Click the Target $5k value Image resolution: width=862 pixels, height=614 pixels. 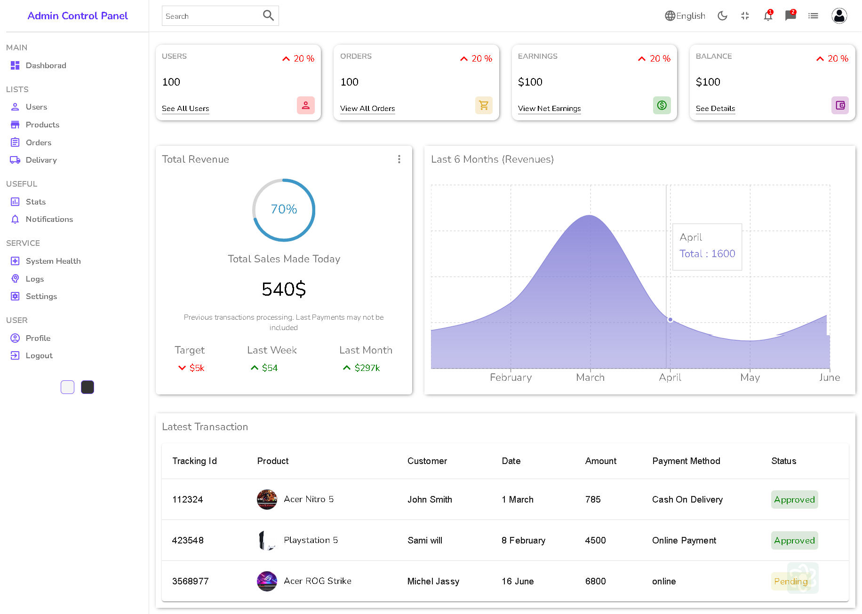tap(197, 368)
